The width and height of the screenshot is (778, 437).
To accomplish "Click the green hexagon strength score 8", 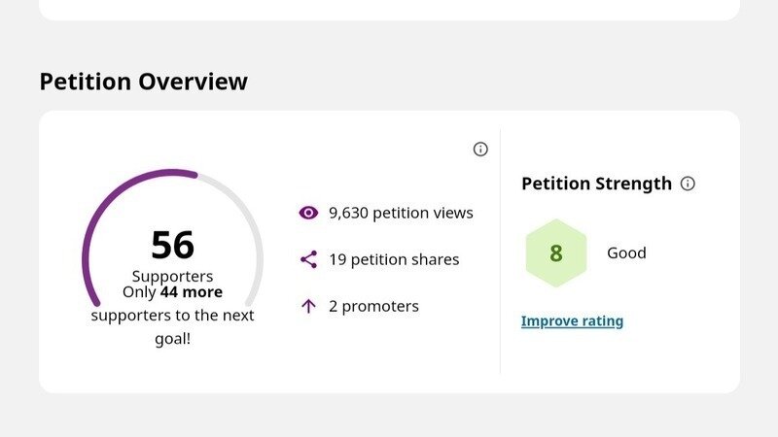I will 556,253.
